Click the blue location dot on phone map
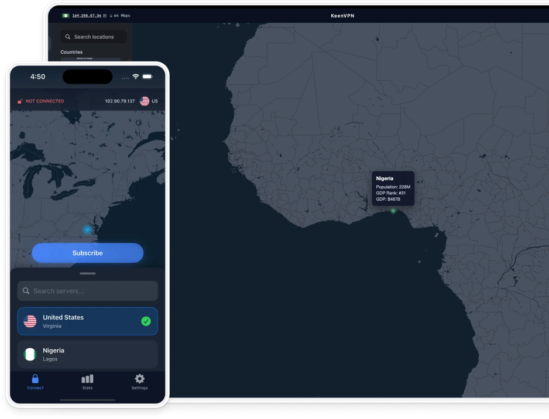549x419 pixels. (x=87, y=229)
